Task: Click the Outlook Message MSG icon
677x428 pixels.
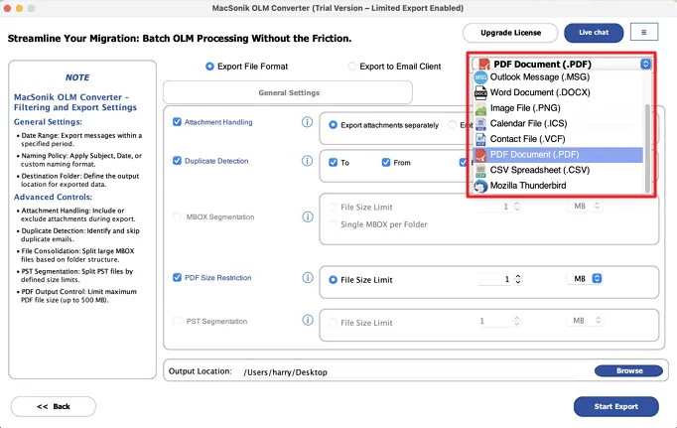Action: click(480, 77)
